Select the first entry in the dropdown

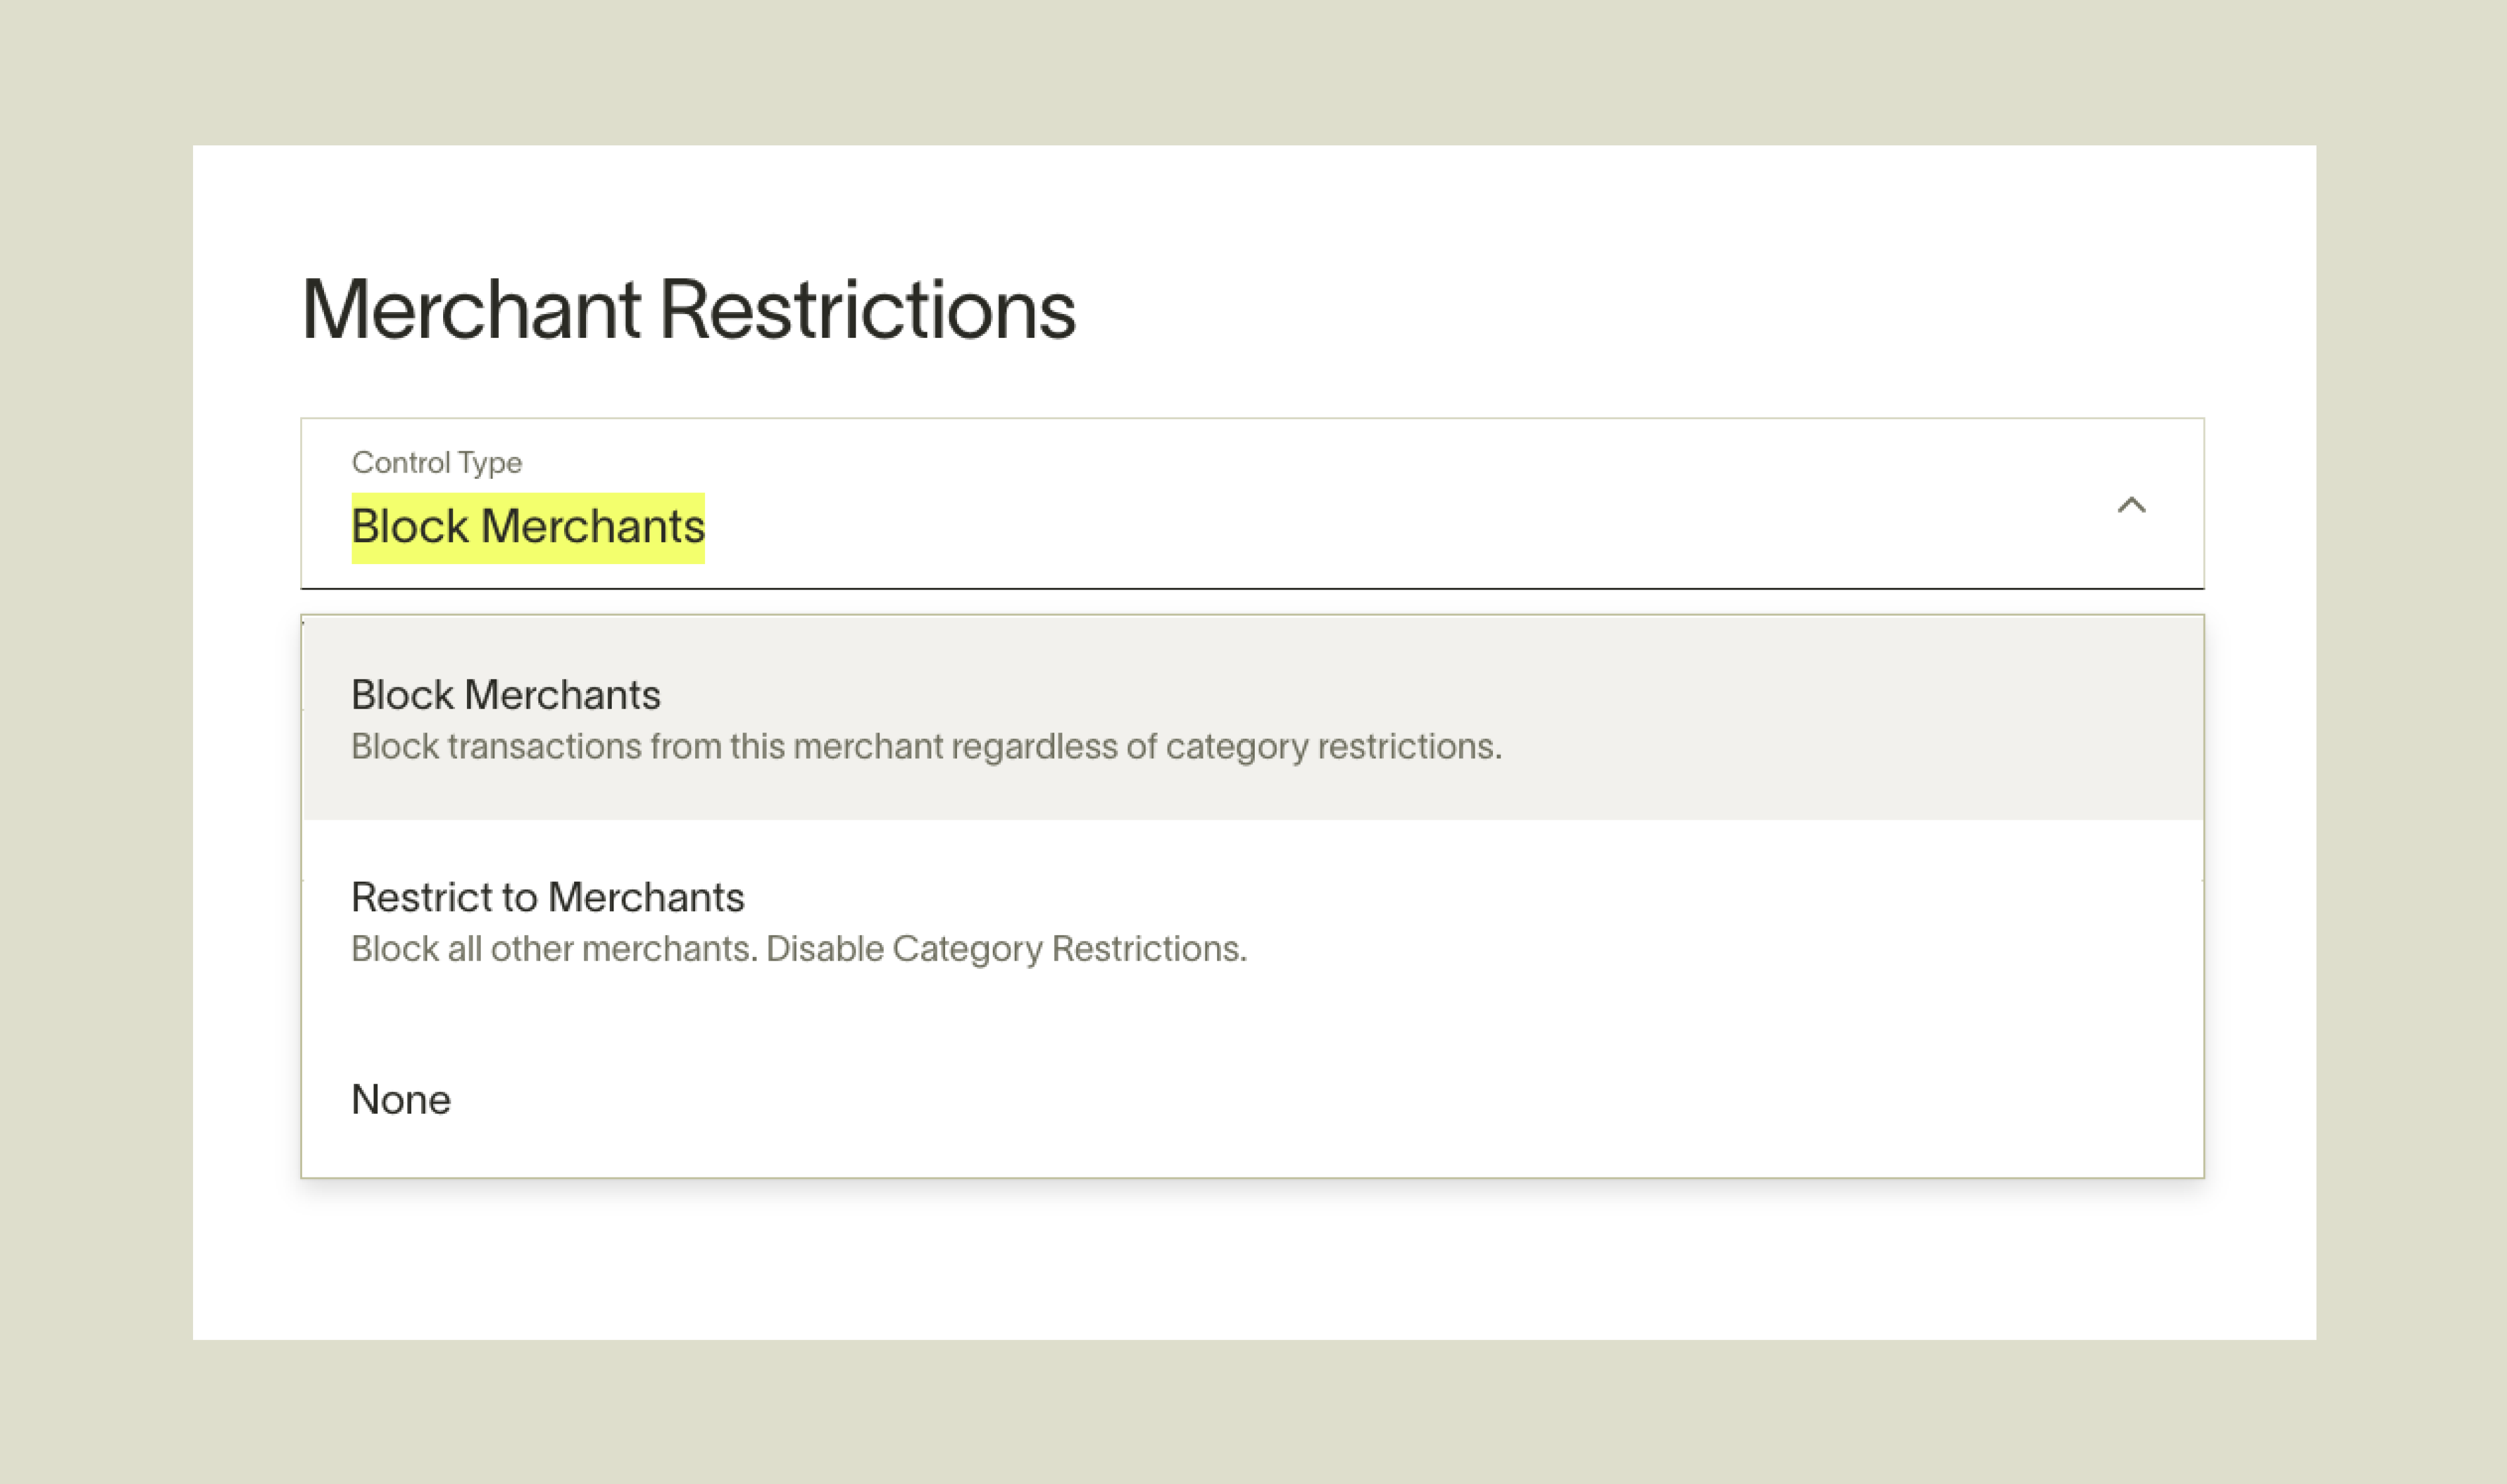pos(505,695)
